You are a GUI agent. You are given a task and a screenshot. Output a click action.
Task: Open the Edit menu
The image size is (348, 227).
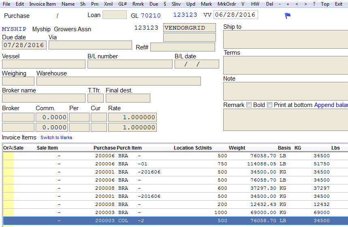click(x=20, y=4)
